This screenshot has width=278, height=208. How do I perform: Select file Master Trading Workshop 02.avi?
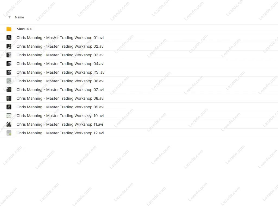point(61,46)
